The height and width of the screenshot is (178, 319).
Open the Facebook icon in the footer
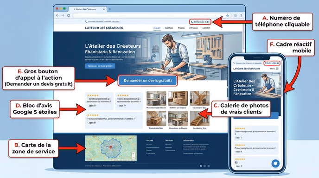point(201,166)
